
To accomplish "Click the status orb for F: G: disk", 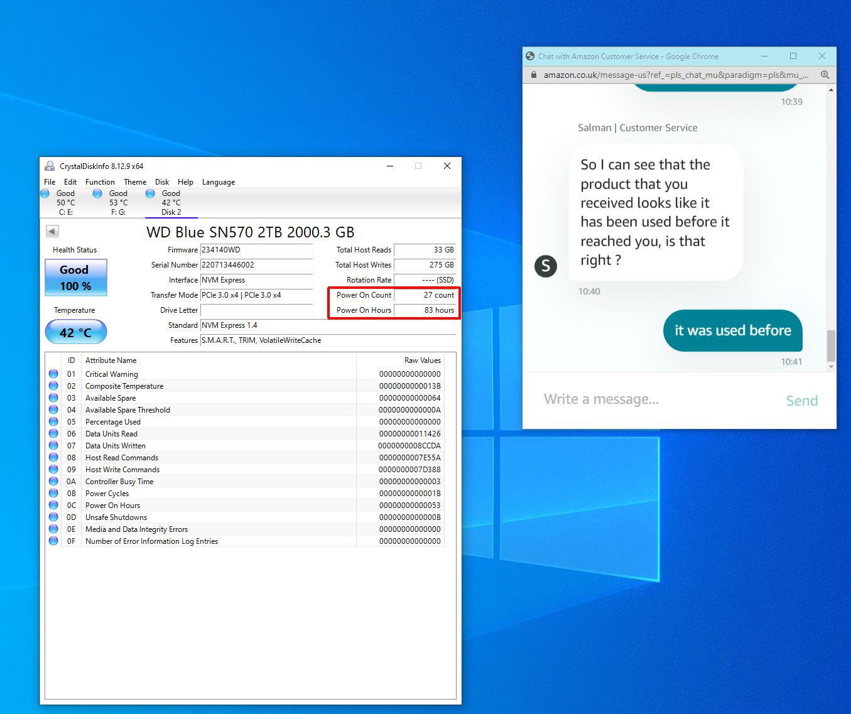I will point(97,193).
